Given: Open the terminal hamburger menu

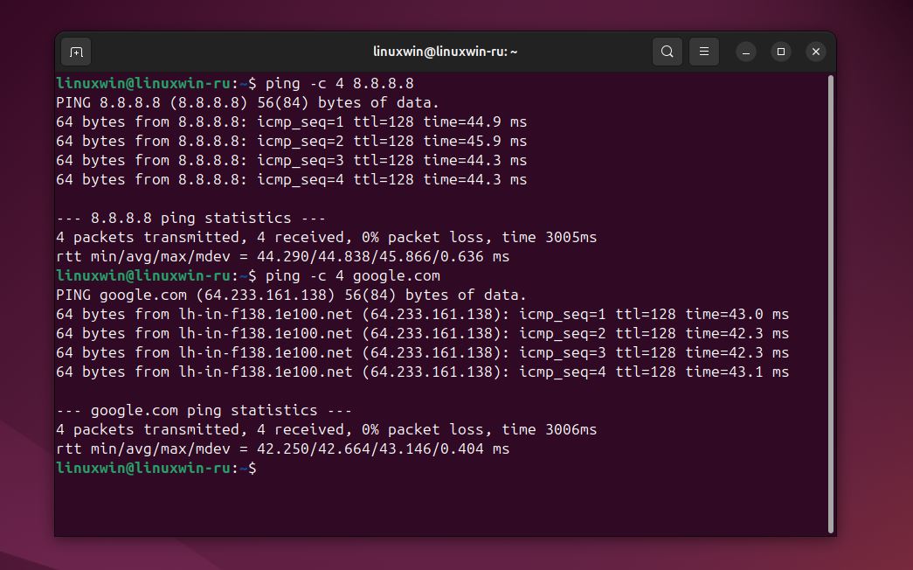Looking at the screenshot, I should pyautogui.click(x=704, y=52).
